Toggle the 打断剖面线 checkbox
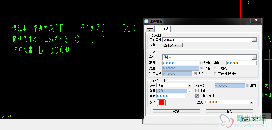This screenshot has width=272, height=130. (197, 96)
